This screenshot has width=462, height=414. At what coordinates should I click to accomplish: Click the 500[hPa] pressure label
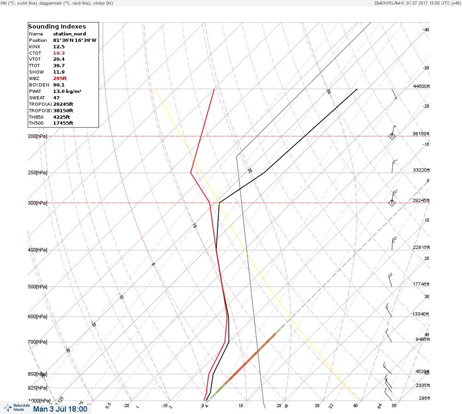(x=37, y=287)
